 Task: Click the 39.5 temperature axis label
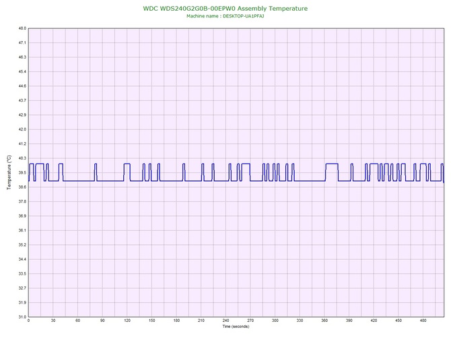click(x=22, y=172)
